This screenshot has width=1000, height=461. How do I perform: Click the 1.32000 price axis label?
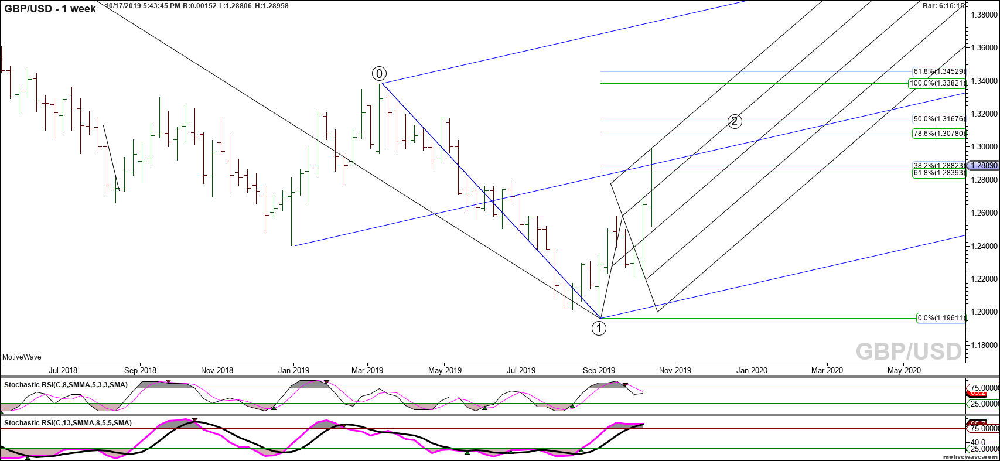click(983, 114)
